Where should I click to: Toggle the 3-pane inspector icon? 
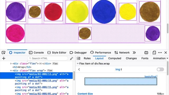click(x=78, y=58)
